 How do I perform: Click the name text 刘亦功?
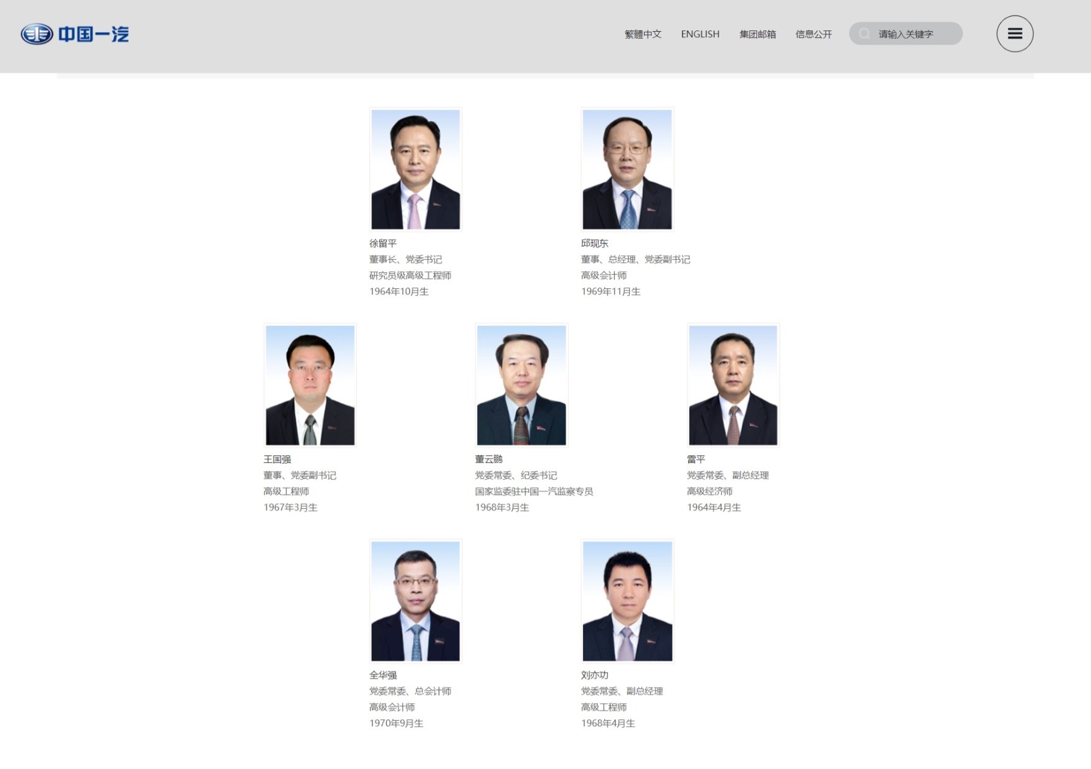594,675
